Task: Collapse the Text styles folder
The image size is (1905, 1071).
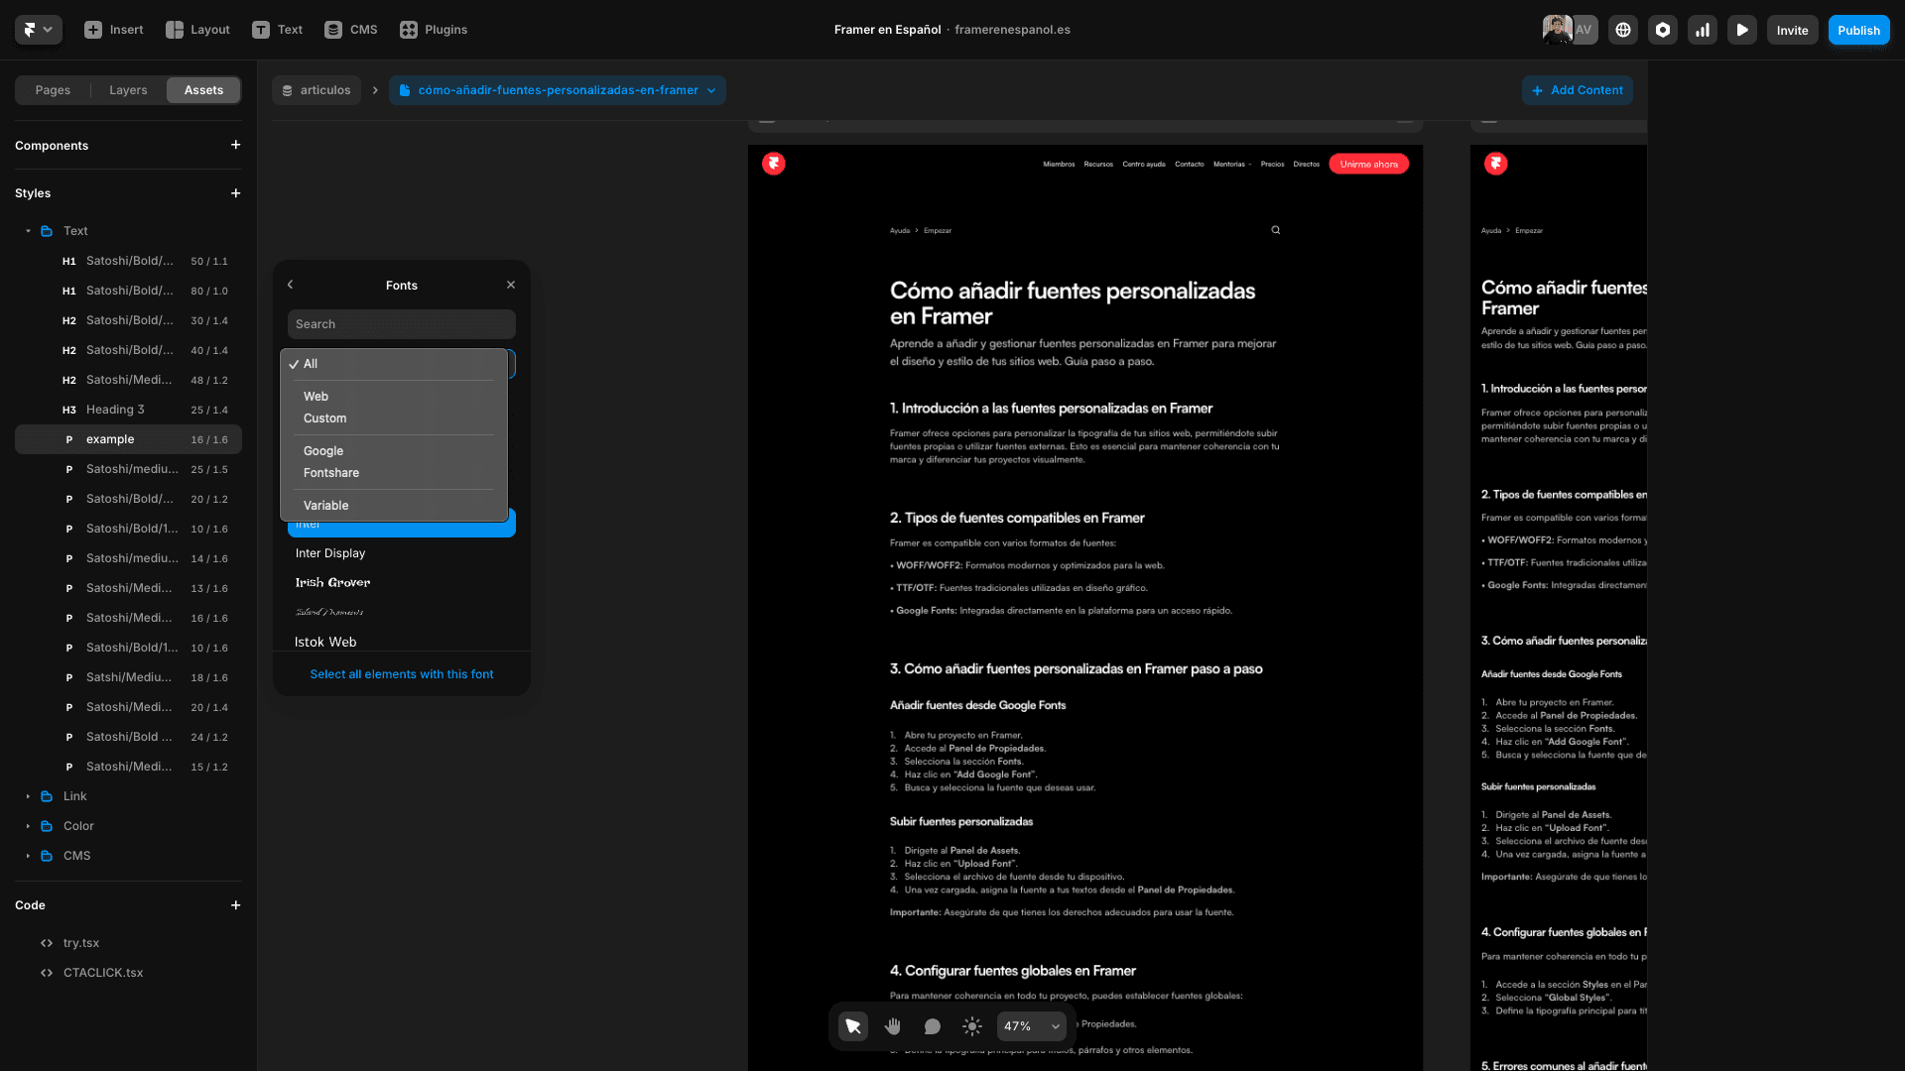Action: [x=28, y=231]
